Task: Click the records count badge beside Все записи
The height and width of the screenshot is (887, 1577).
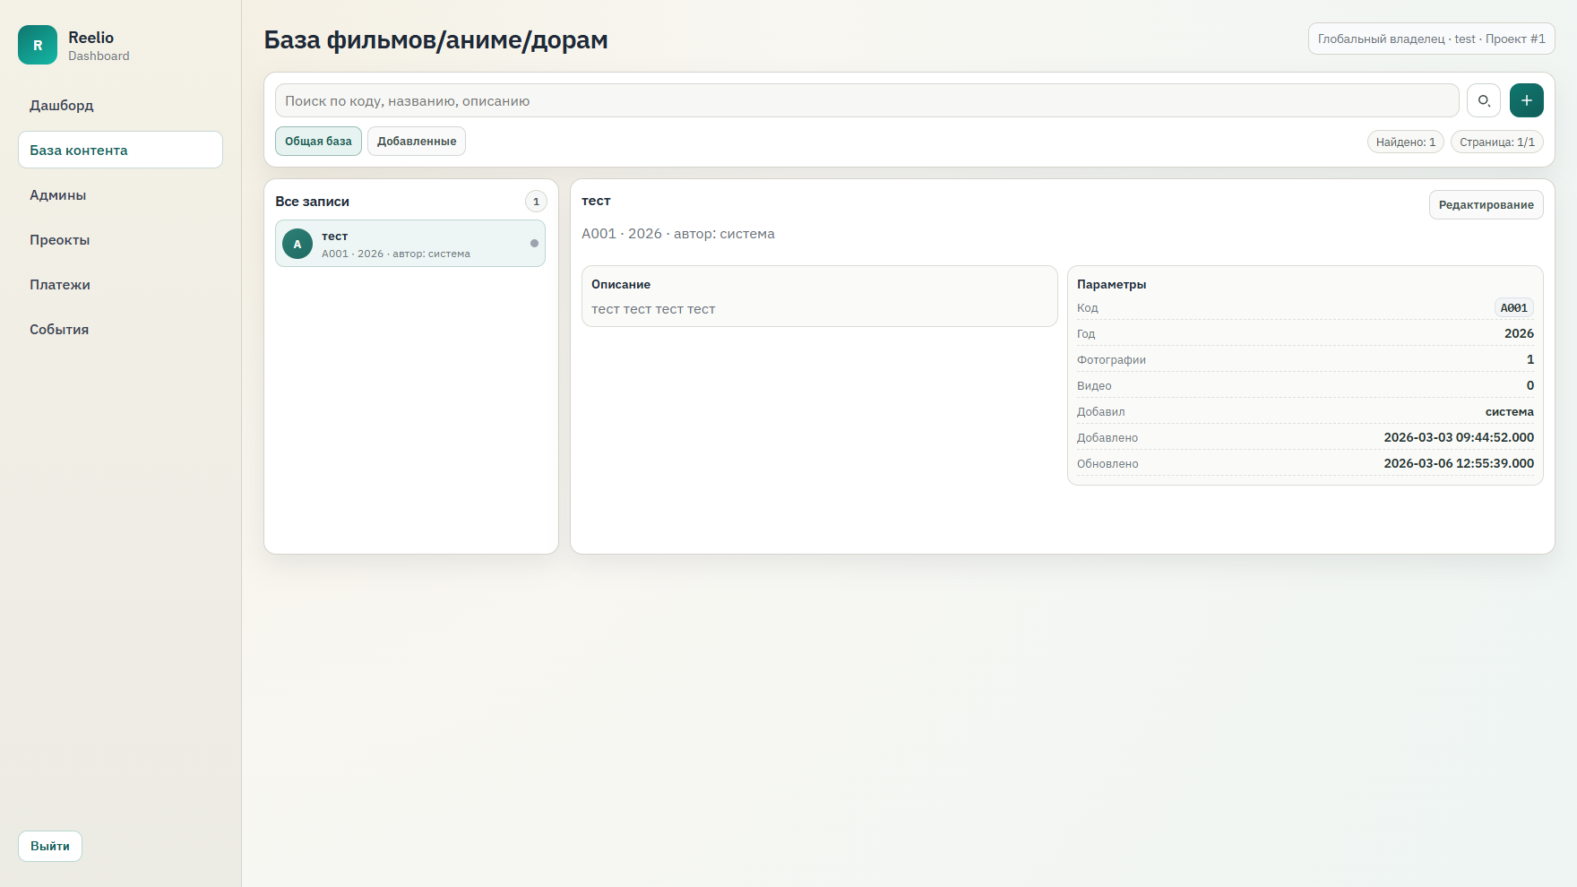Action: 536,202
